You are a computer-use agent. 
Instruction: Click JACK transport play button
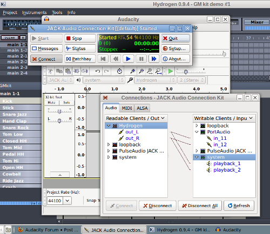(x=128, y=59)
